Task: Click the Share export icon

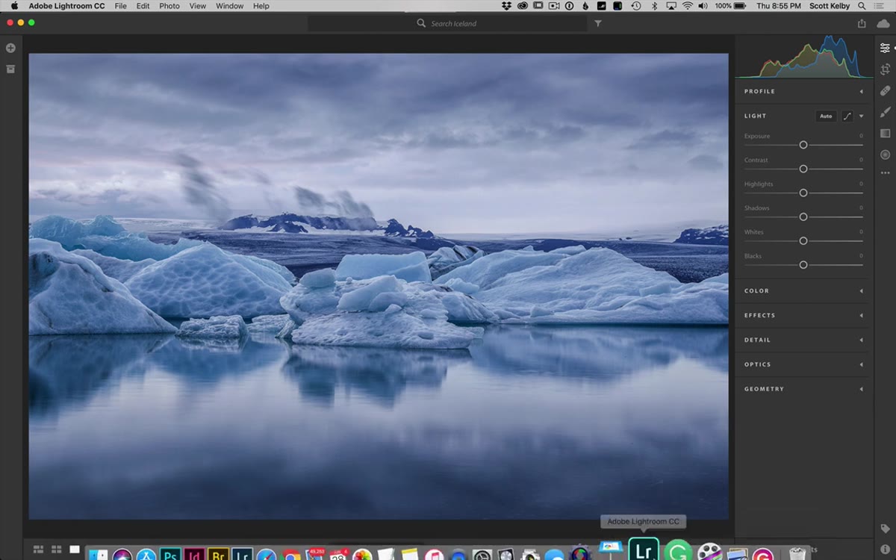Action: (862, 23)
